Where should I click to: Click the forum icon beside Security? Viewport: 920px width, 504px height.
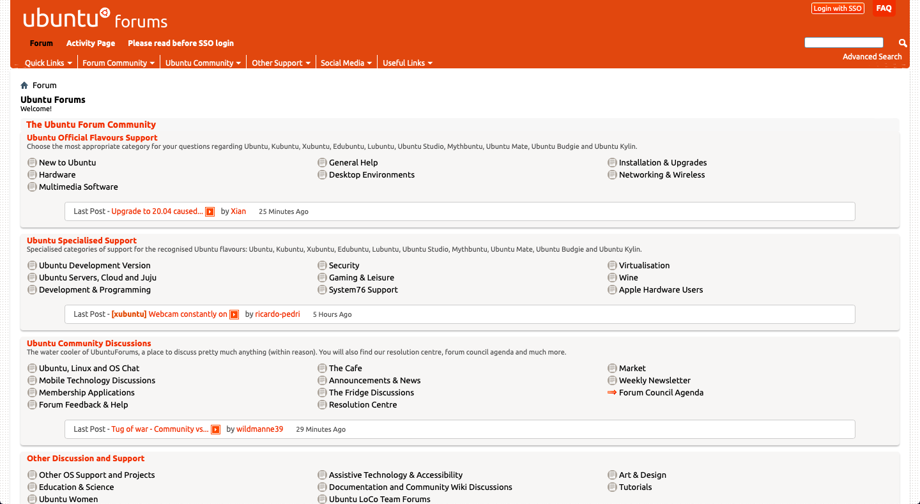pyautogui.click(x=322, y=266)
